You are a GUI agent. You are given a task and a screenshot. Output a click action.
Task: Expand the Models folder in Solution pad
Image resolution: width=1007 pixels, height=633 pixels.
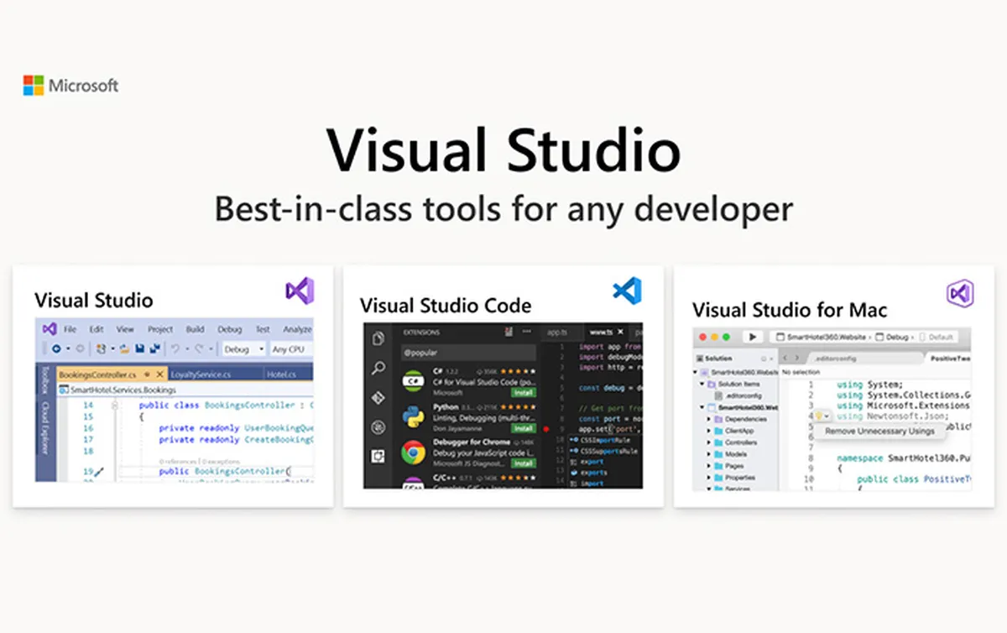[x=709, y=454]
